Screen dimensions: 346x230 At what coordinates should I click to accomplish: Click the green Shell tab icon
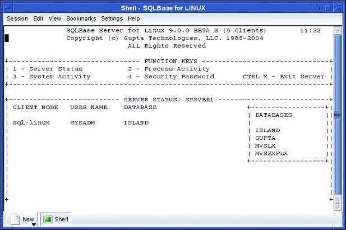click(48, 219)
